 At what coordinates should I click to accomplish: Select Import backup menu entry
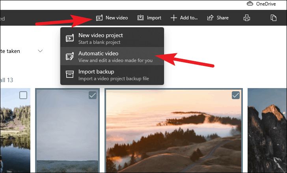coord(112,75)
